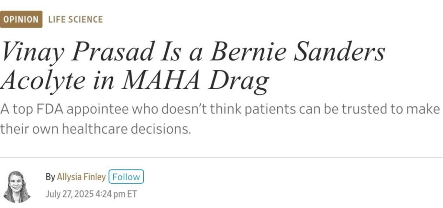Follow the author with Follow button
This screenshot has height=208, width=443.
point(126,177)
